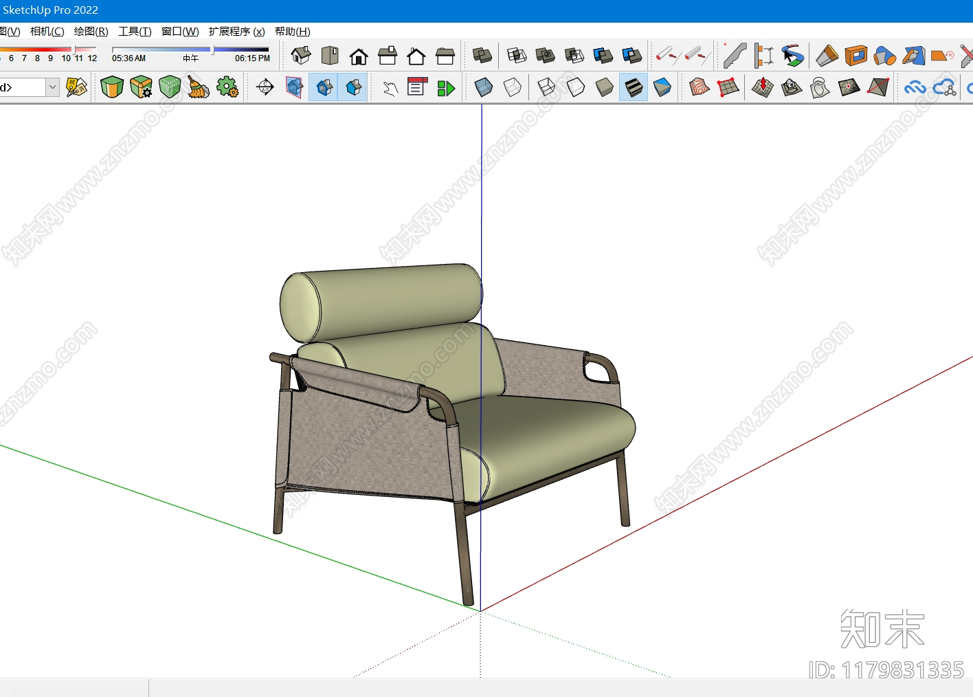The height and width of the screenshot is (697, 973).
Task: Click the cloud share Trimble Connect icon
Action: (945, 87)
